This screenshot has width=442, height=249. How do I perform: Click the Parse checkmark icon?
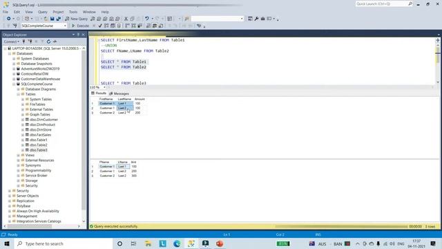click(100, 26)
